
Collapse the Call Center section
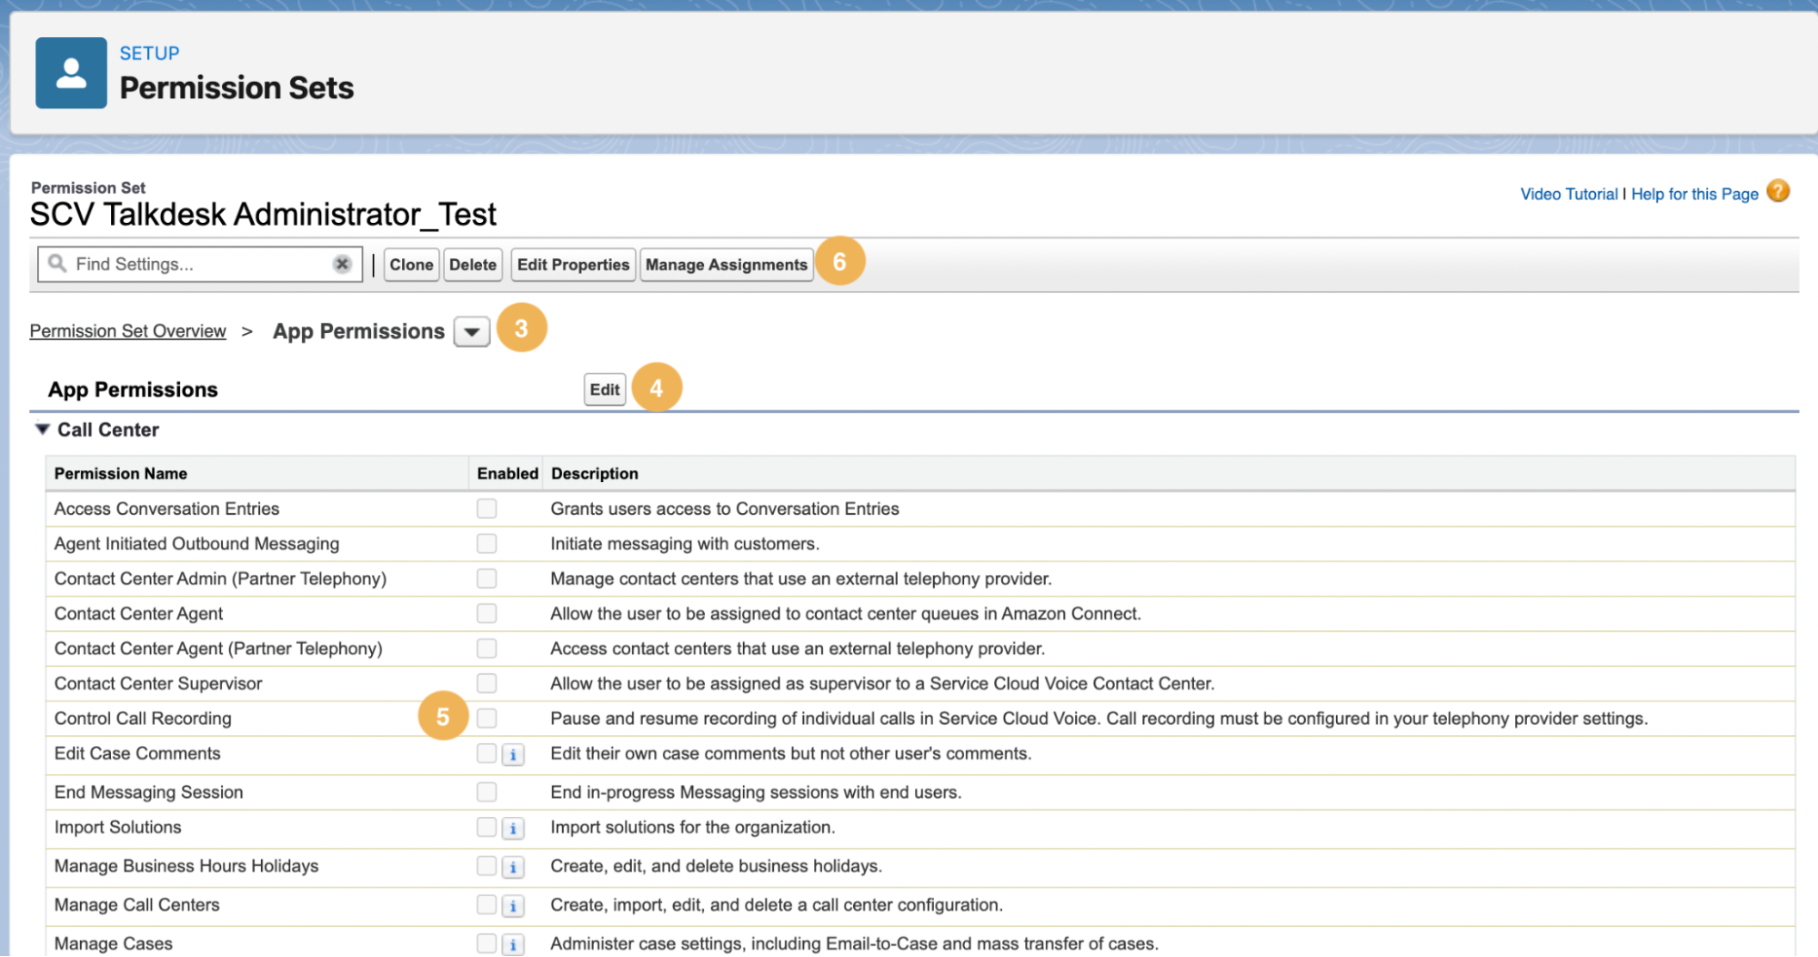[42, 429]
